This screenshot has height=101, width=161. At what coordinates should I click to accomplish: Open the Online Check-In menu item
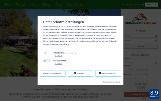[x=75, y=5]
